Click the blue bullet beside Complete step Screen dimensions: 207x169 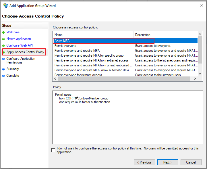[3, 76]
